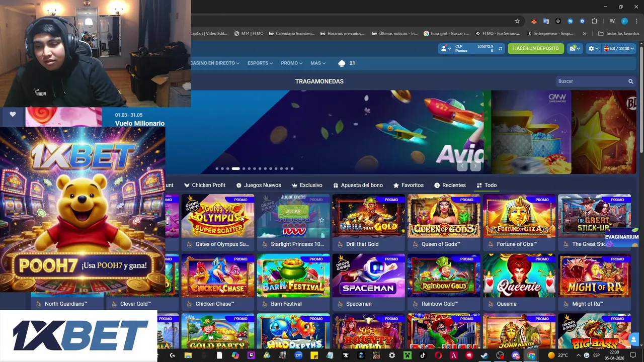Click the search magnifier icon
Image resolution: width=644 pixels, height=362 pixels.
point(630,81)
